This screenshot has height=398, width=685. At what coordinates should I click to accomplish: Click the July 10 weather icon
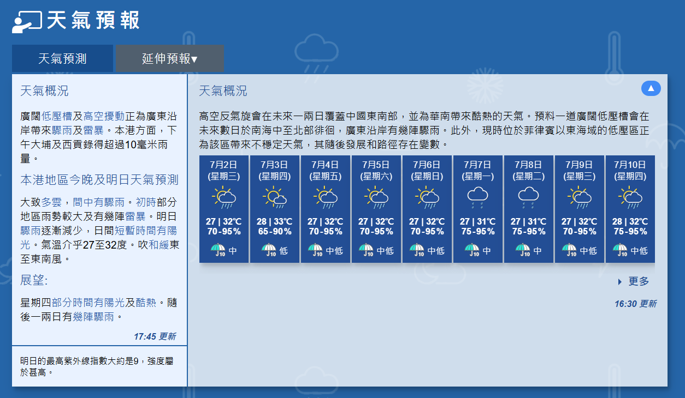point(630,197)
